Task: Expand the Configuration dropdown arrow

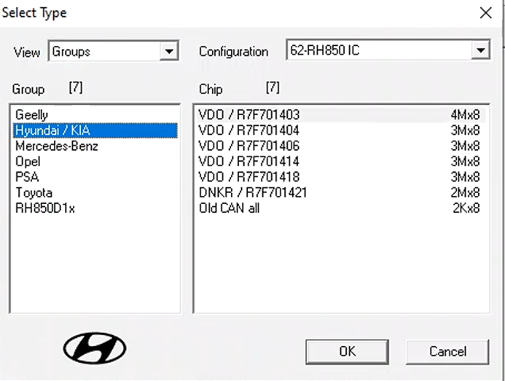Action: tap(479, 51)
